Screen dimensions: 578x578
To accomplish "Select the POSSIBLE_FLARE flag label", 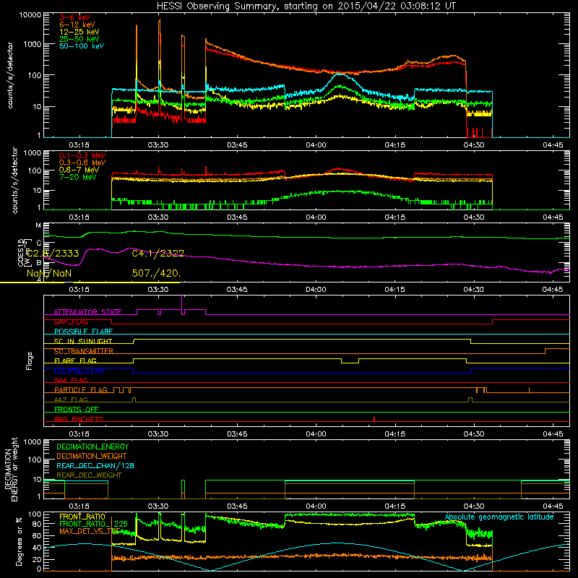I will click(83, 332).
